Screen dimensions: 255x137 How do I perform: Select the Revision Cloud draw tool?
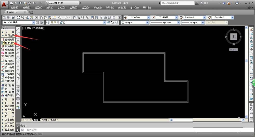tap(18, 58)
